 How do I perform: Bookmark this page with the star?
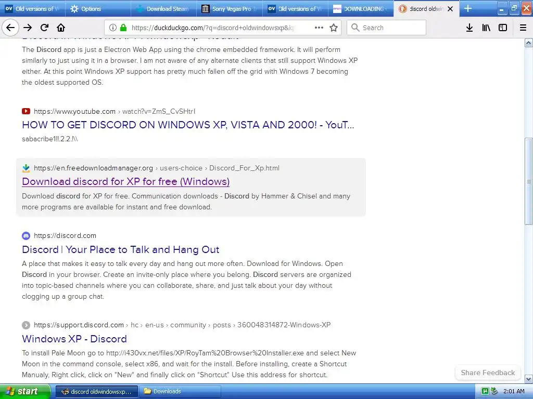click(334, 28)
